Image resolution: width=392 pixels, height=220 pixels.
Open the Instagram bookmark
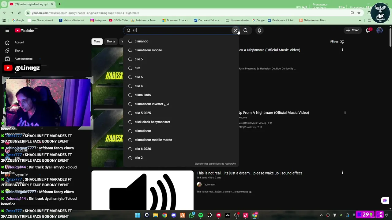tap(98, 20)
